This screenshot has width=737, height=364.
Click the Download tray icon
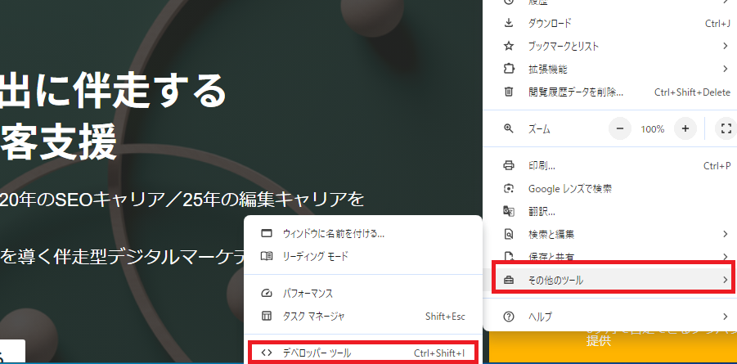point(509,23)
